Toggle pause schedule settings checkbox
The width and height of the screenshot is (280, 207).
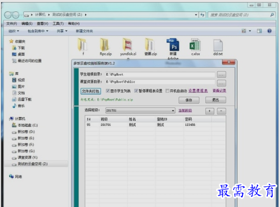coord(136,91)
